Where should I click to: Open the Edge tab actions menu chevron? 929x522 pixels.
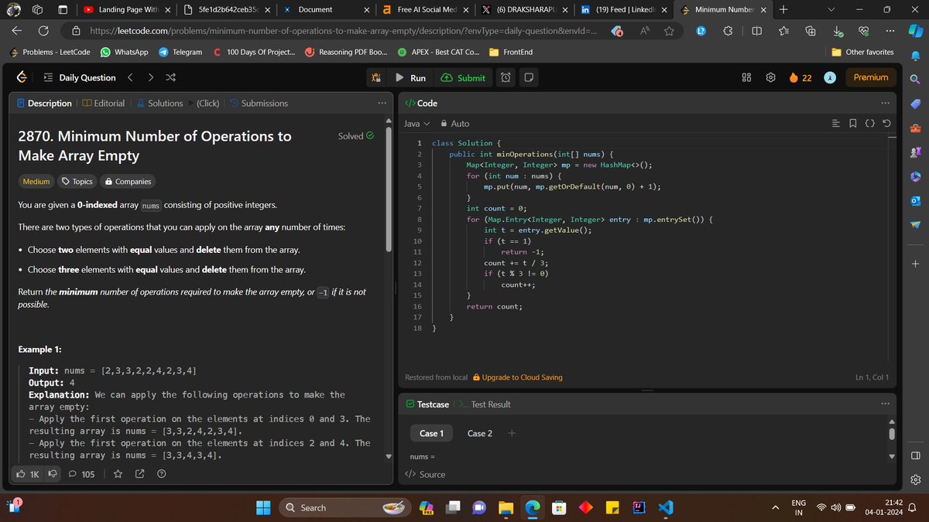click(x=831, y=9)
